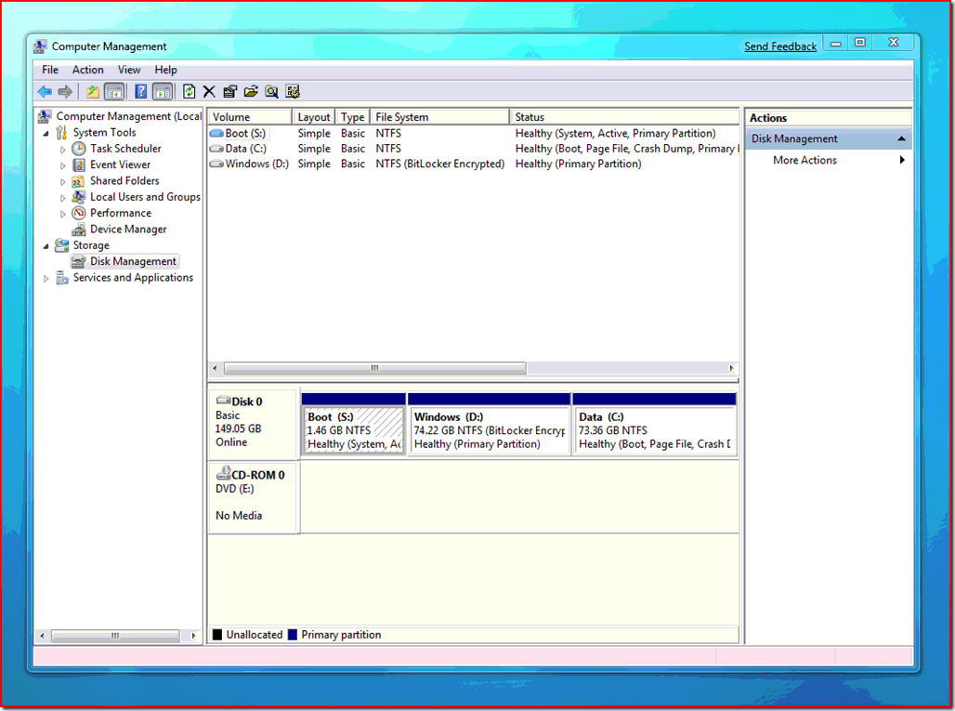Click the Properties toolbar icon
The height and width of the screenshot is (711, 955).
(x=229, y=92)
